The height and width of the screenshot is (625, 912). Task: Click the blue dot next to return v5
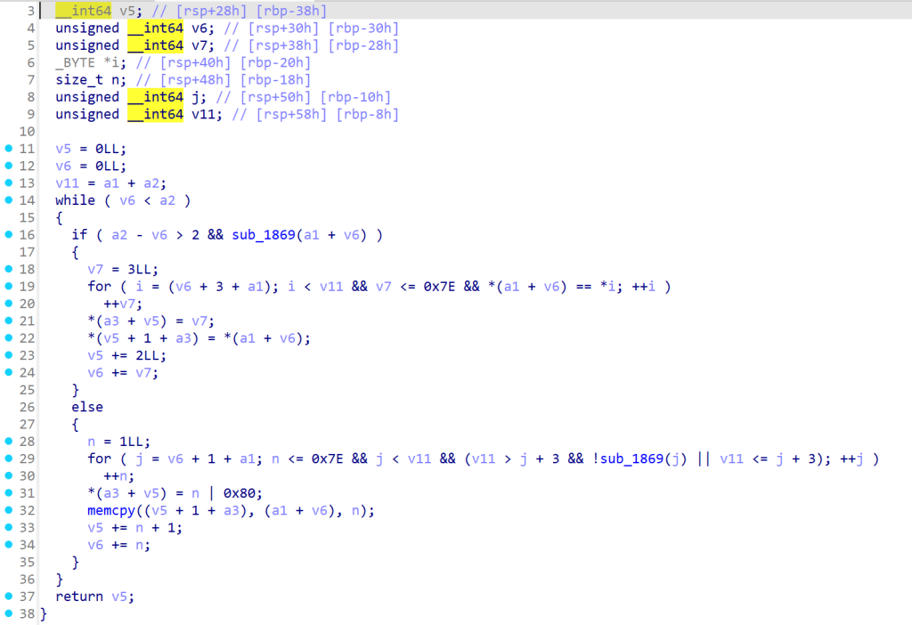tap(9, 597)
